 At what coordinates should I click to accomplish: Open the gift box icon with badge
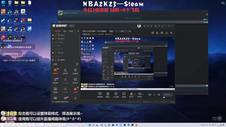[153, 33]
